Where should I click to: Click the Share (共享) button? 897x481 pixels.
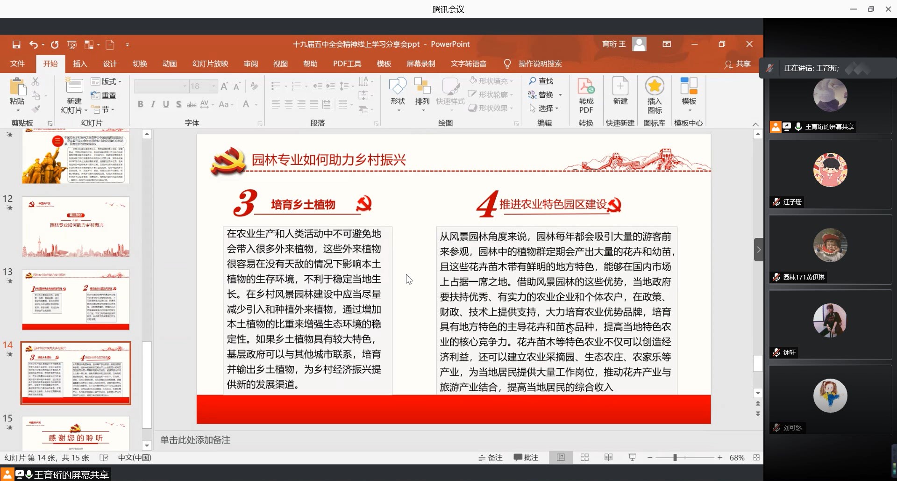tap(738, 64)
